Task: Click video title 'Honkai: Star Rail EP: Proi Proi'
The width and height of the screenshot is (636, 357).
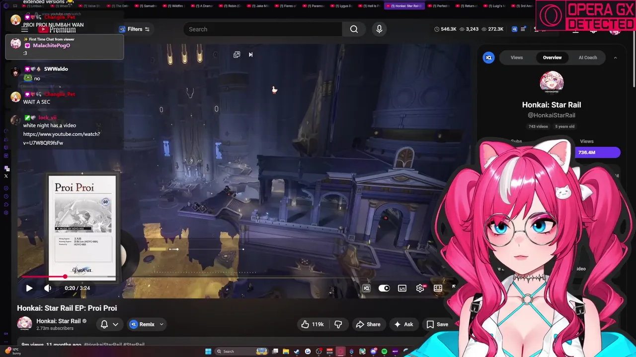Action: coord(67,308)
